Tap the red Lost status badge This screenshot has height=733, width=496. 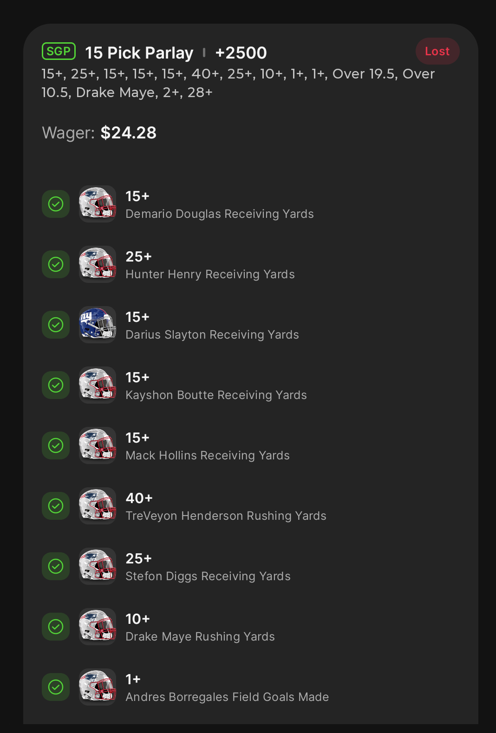(x=437, y=51)
